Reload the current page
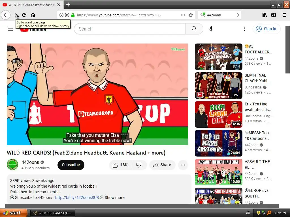 pos(24,15)
